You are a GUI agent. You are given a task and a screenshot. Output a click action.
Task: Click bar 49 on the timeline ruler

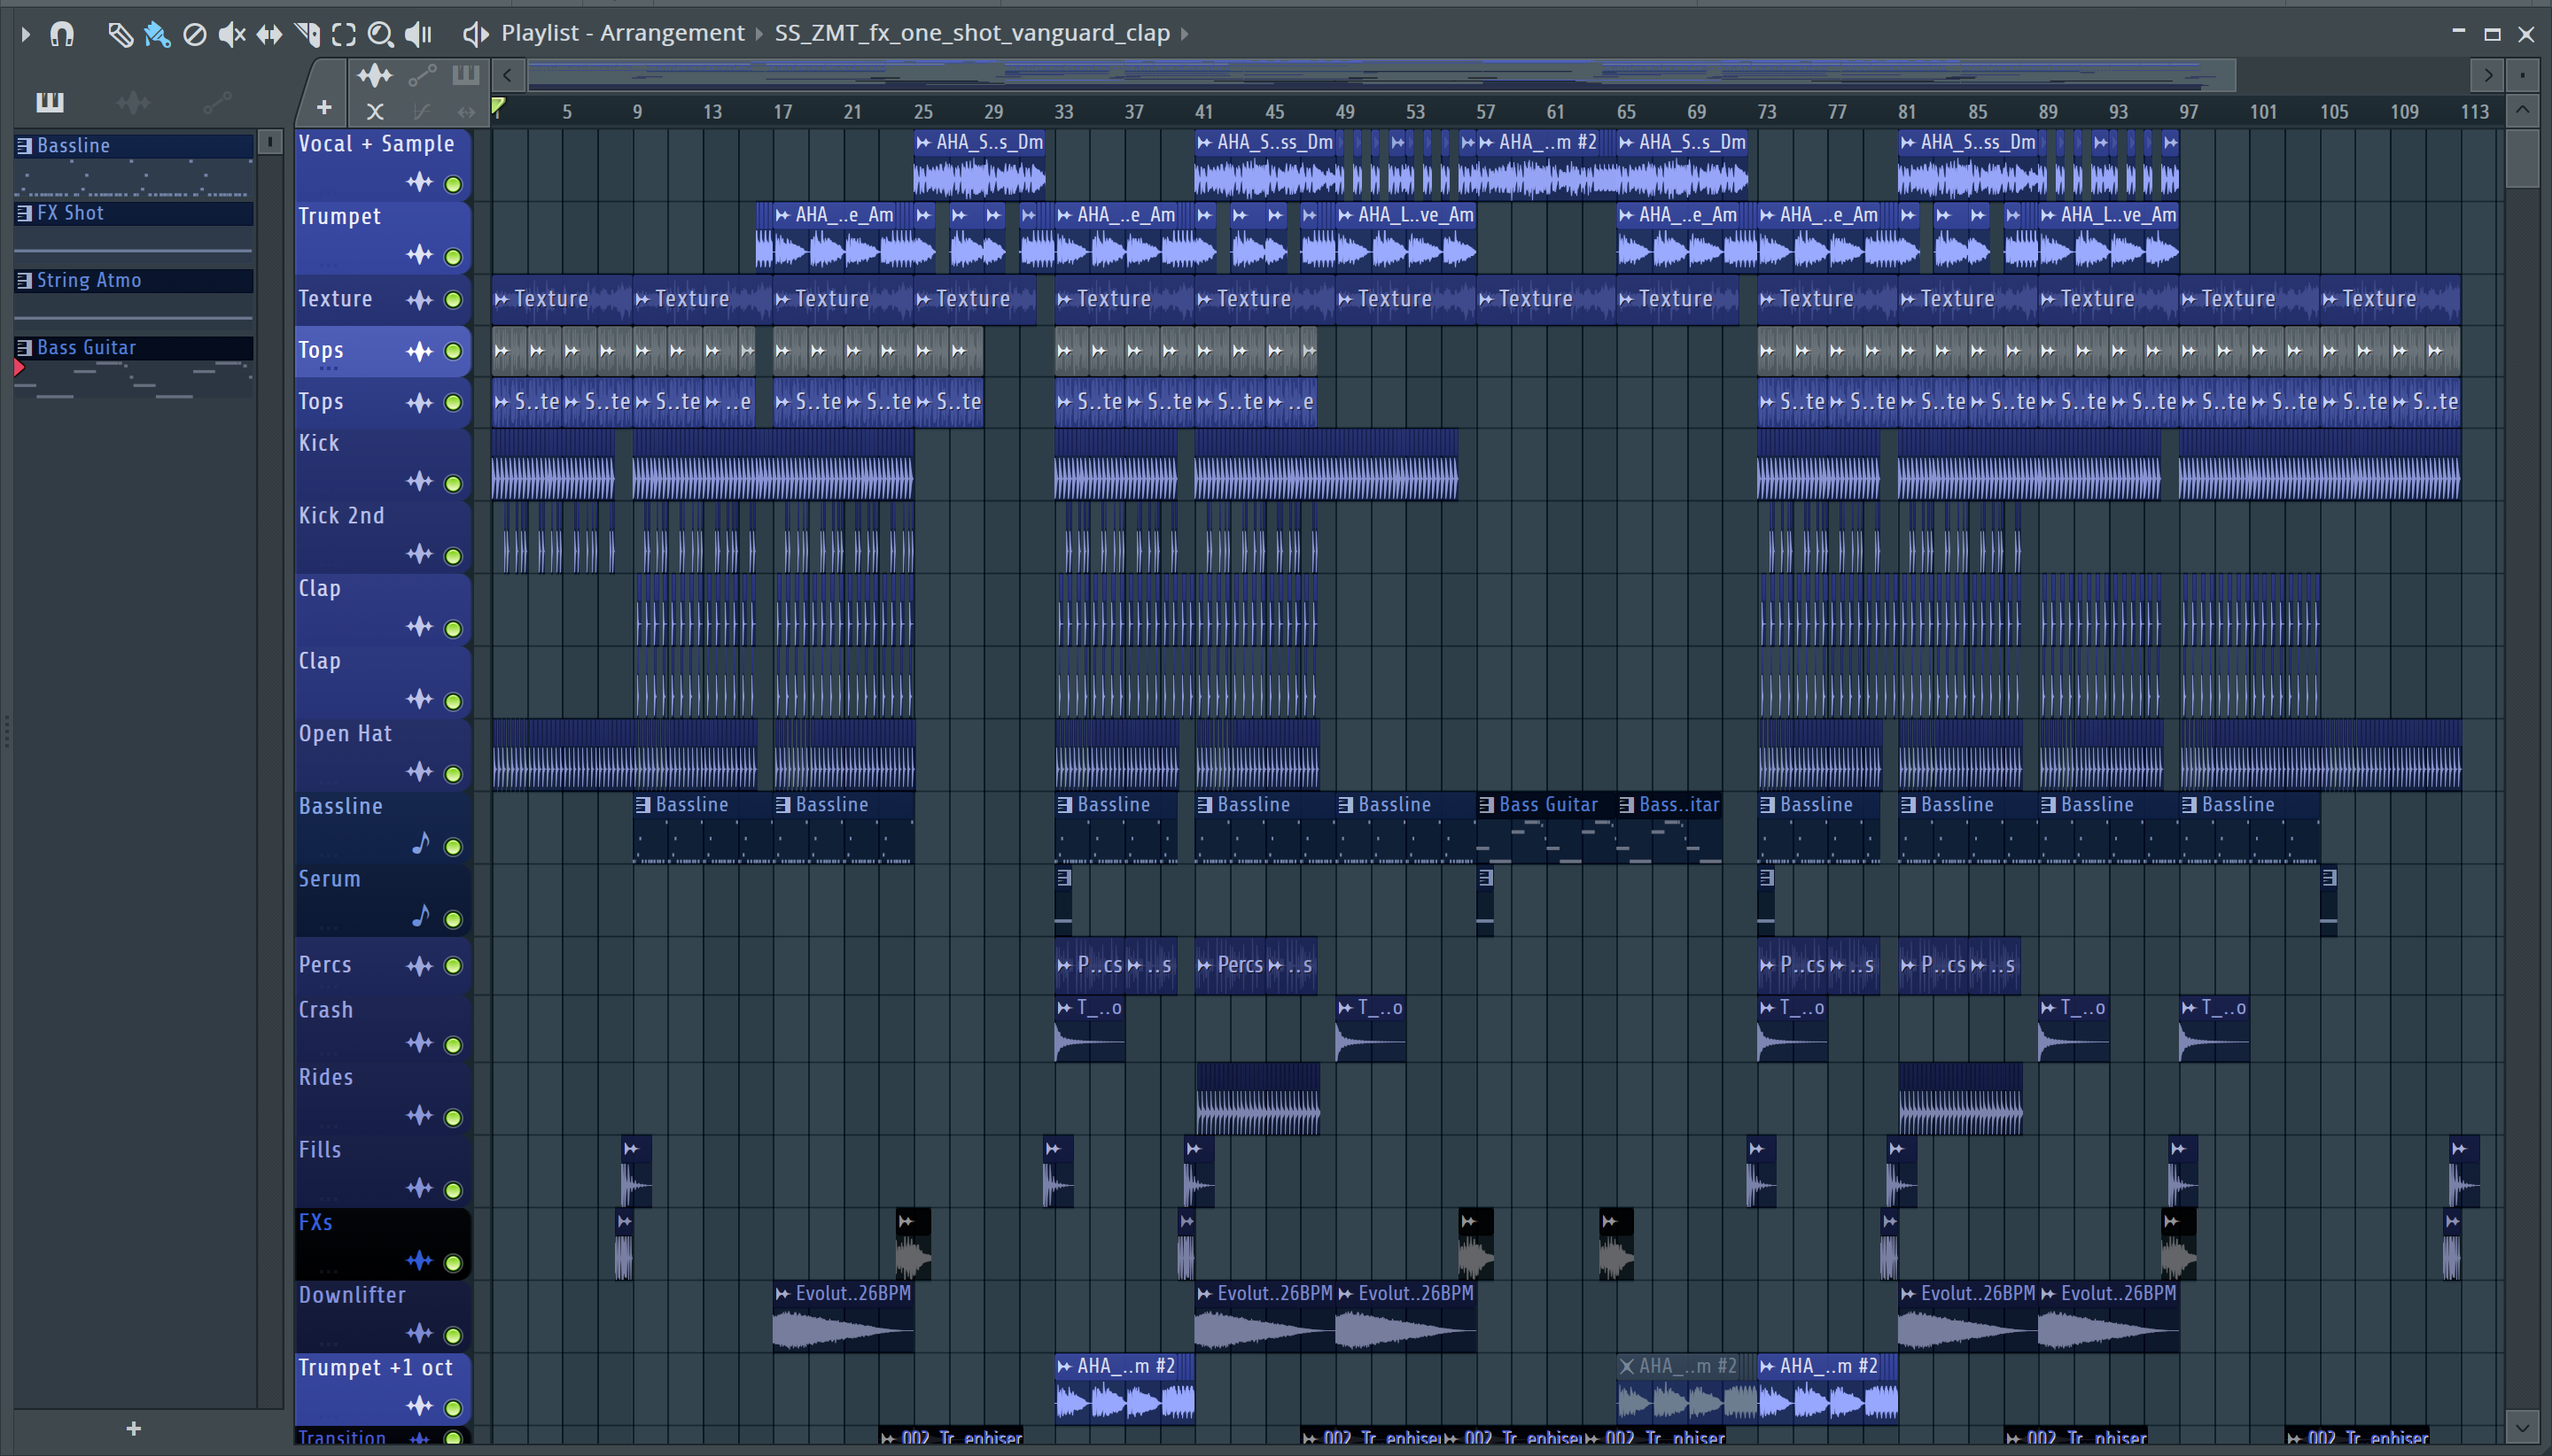point(1345,112)
